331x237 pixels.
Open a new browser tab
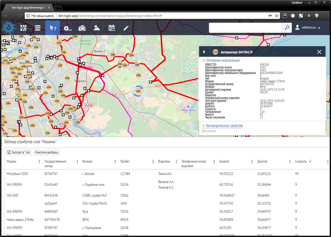pyautogui.click(x=58, y=8)
